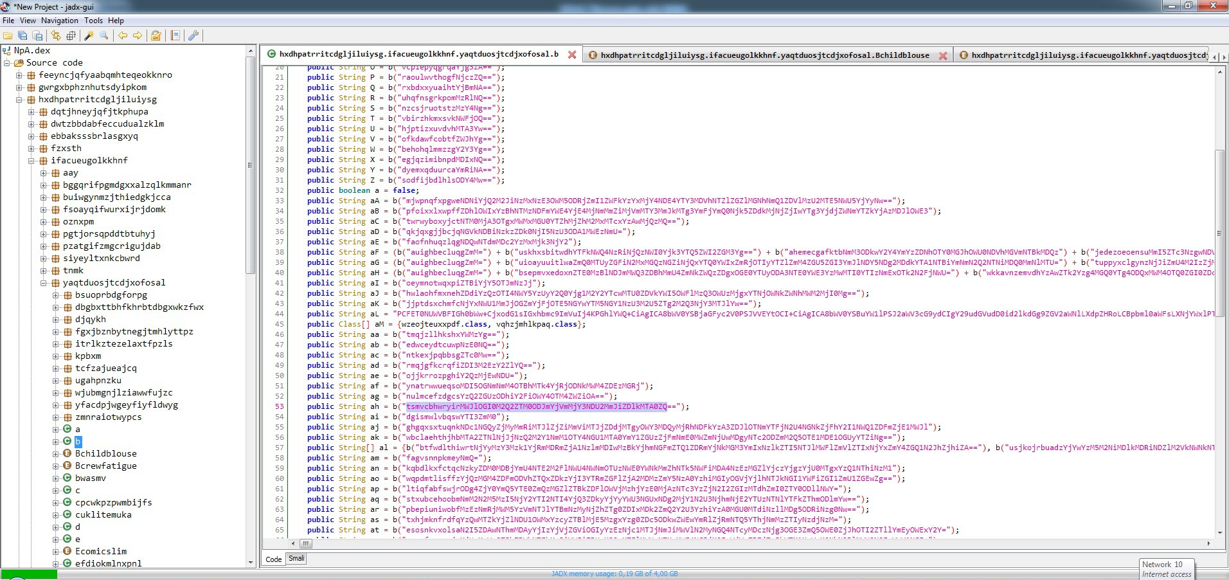Click the class icon beside d
1229x580 pixels.
pos(67,527)
